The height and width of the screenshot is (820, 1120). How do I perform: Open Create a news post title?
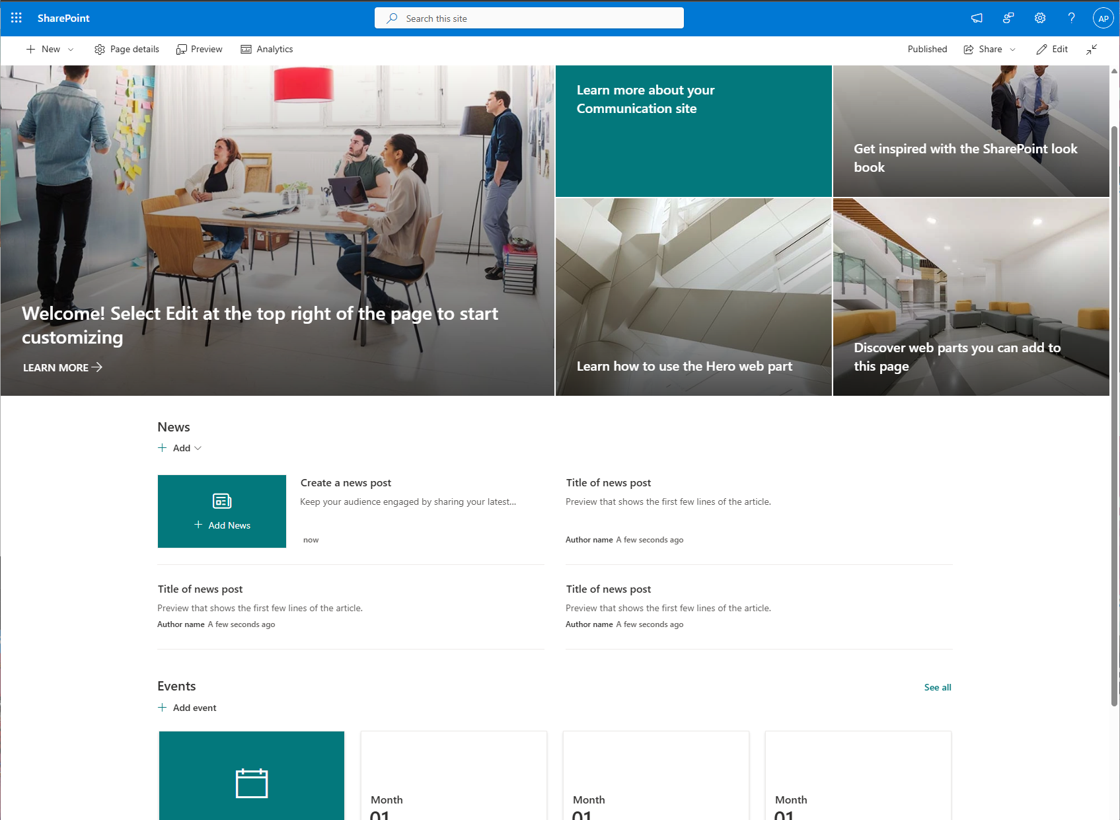pos(346,483)
